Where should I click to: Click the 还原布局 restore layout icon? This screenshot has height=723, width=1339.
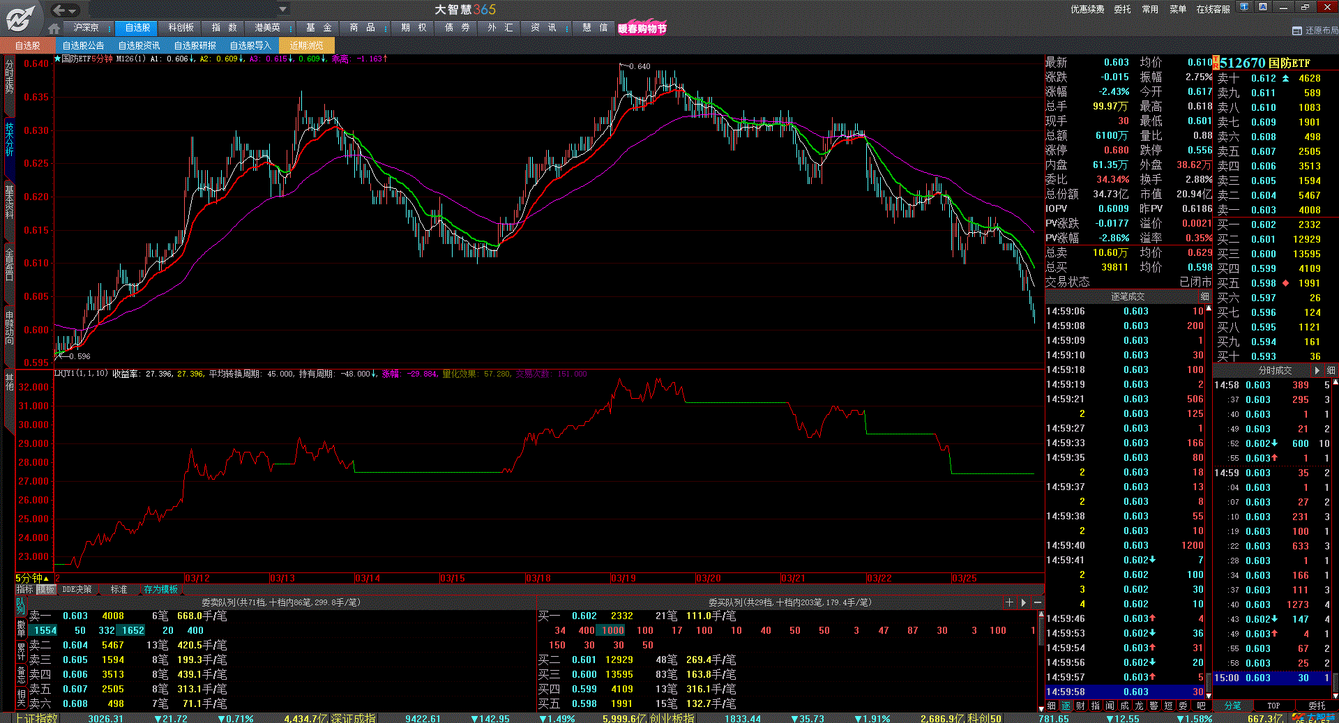point(1297,31)
